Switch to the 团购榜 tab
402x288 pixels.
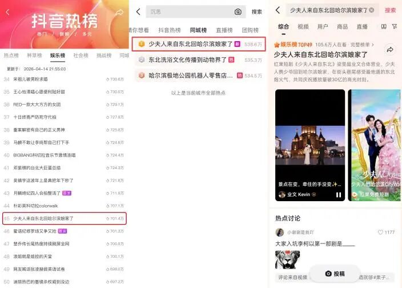coord(250,30)
